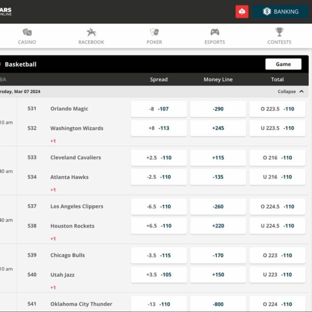Screen dimensions: 312x312
Task: Go to the CASINO tab label
Action: (27, 42)
